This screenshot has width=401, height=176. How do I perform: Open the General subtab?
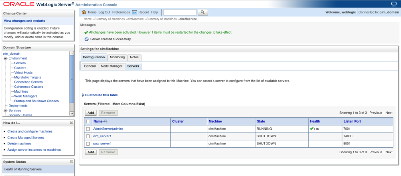(90, 66)
